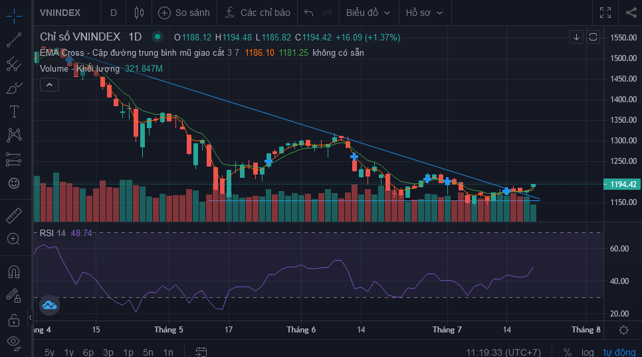The image size is (642, 357).
Task: Toggle lock all drawing tools
Action: tap(14, 320)
